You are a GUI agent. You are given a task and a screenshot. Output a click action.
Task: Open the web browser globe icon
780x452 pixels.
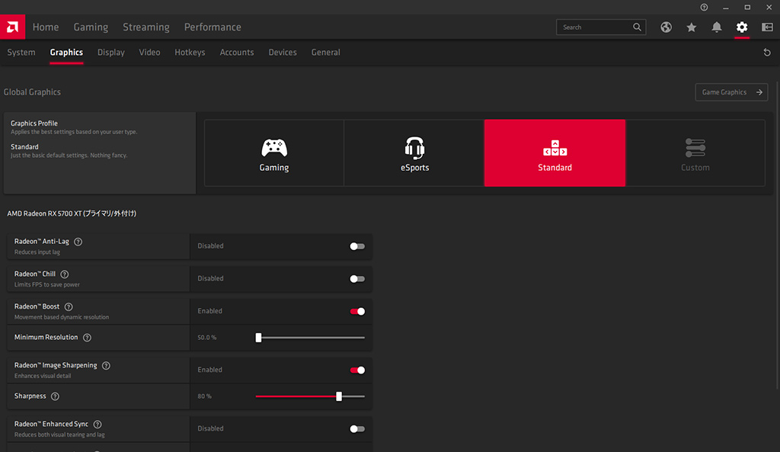667,27
